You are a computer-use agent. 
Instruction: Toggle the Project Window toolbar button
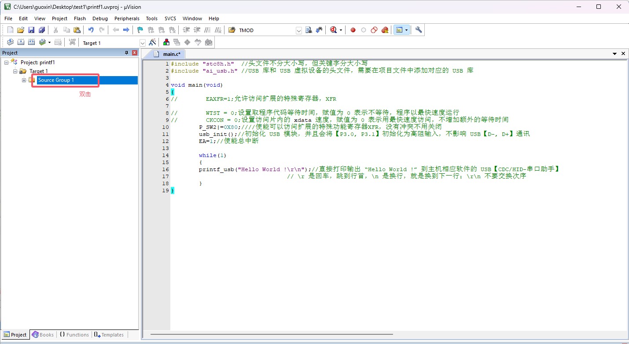coord(399,30)
